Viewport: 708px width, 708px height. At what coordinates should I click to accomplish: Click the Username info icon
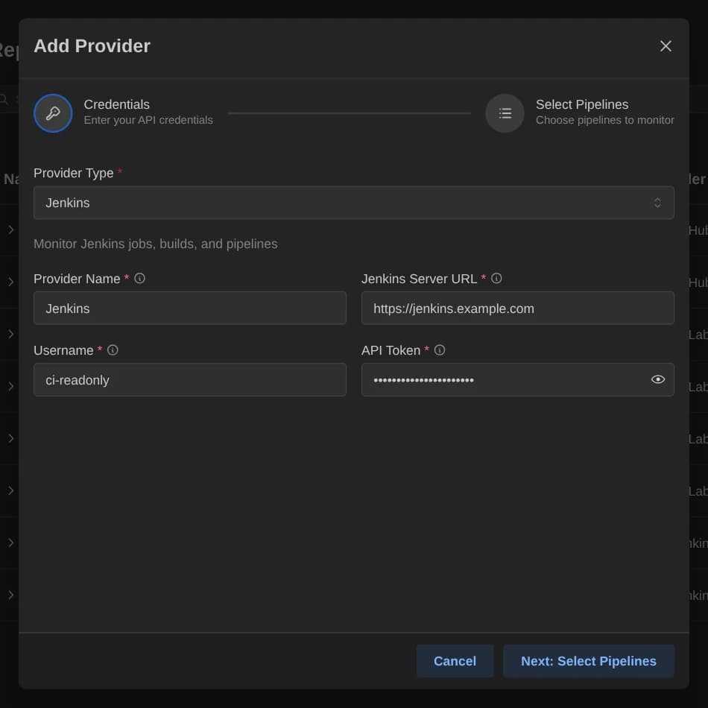pyautogui.click(x=113, y=350)
